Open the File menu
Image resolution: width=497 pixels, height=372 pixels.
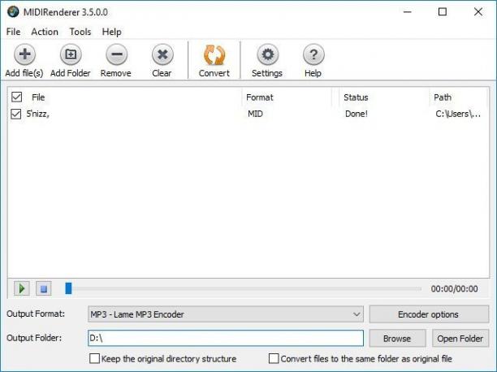click(x=13, y=32)
